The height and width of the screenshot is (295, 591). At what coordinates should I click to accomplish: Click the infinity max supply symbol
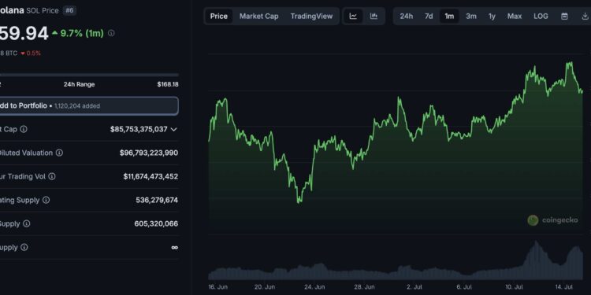point(174,247)
